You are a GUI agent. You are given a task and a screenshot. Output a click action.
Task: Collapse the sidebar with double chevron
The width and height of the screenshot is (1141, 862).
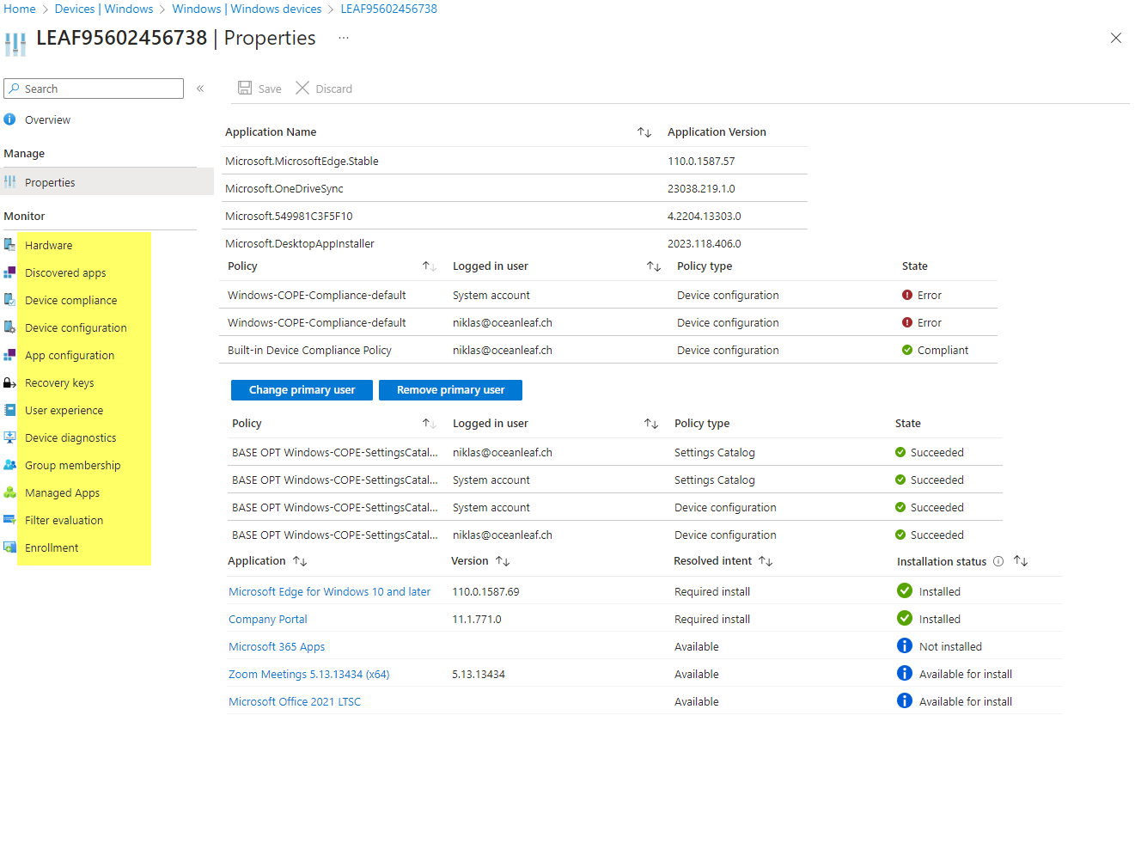tap(200, 89)
